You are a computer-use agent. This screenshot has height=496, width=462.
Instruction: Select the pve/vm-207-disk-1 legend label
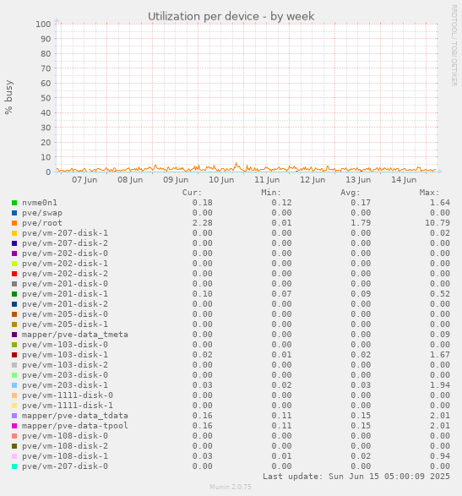pos(65,233)
